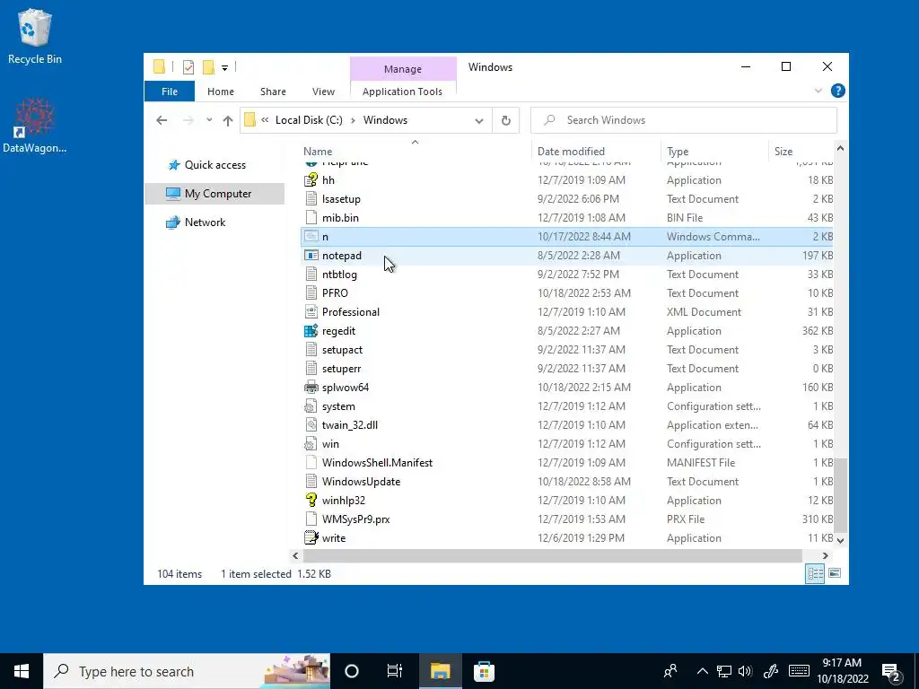The image size is (919, 689).
Task: Switch to the View ribbon tab
Action: 323,92
